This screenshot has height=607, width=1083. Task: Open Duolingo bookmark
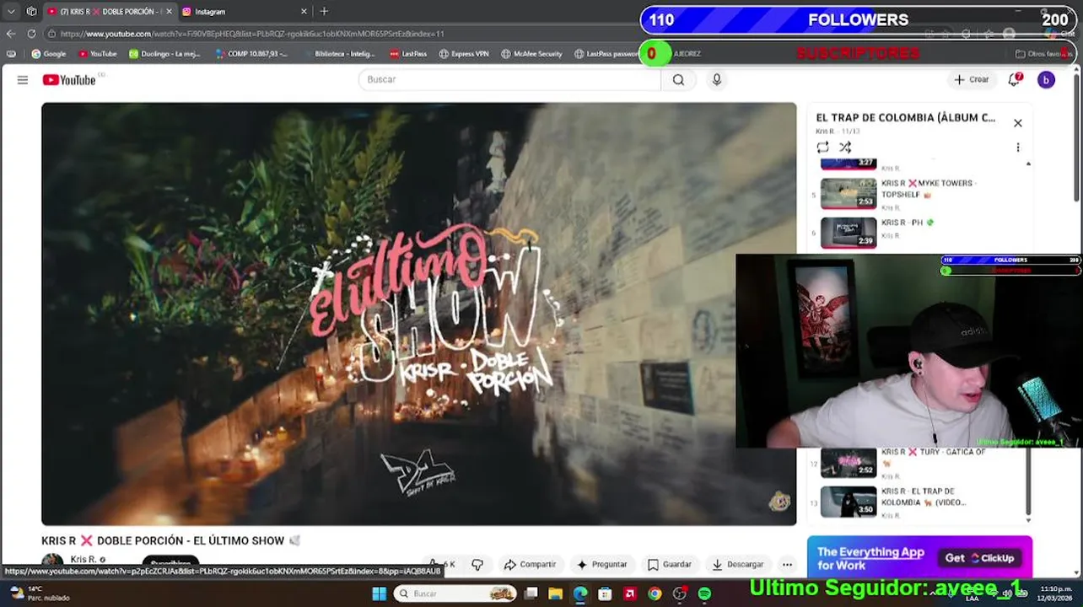pyautogui.click(x=164, y=54)
